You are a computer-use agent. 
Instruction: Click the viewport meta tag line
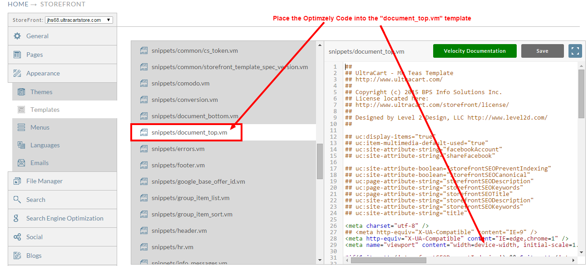pyautogui.click(x=461, y=245)
